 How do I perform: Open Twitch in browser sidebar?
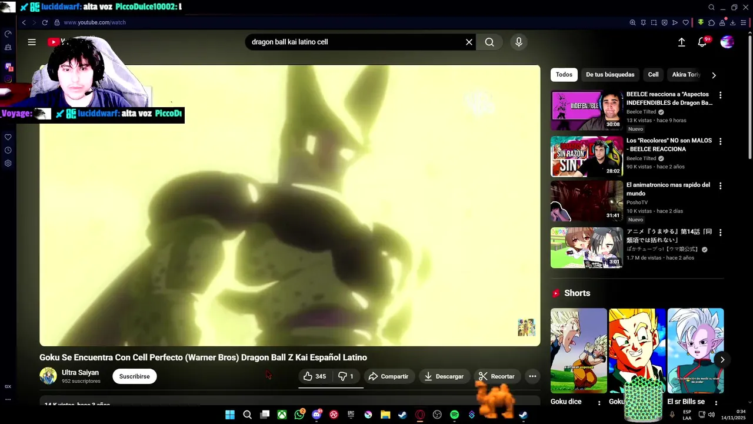click(8, 67)
